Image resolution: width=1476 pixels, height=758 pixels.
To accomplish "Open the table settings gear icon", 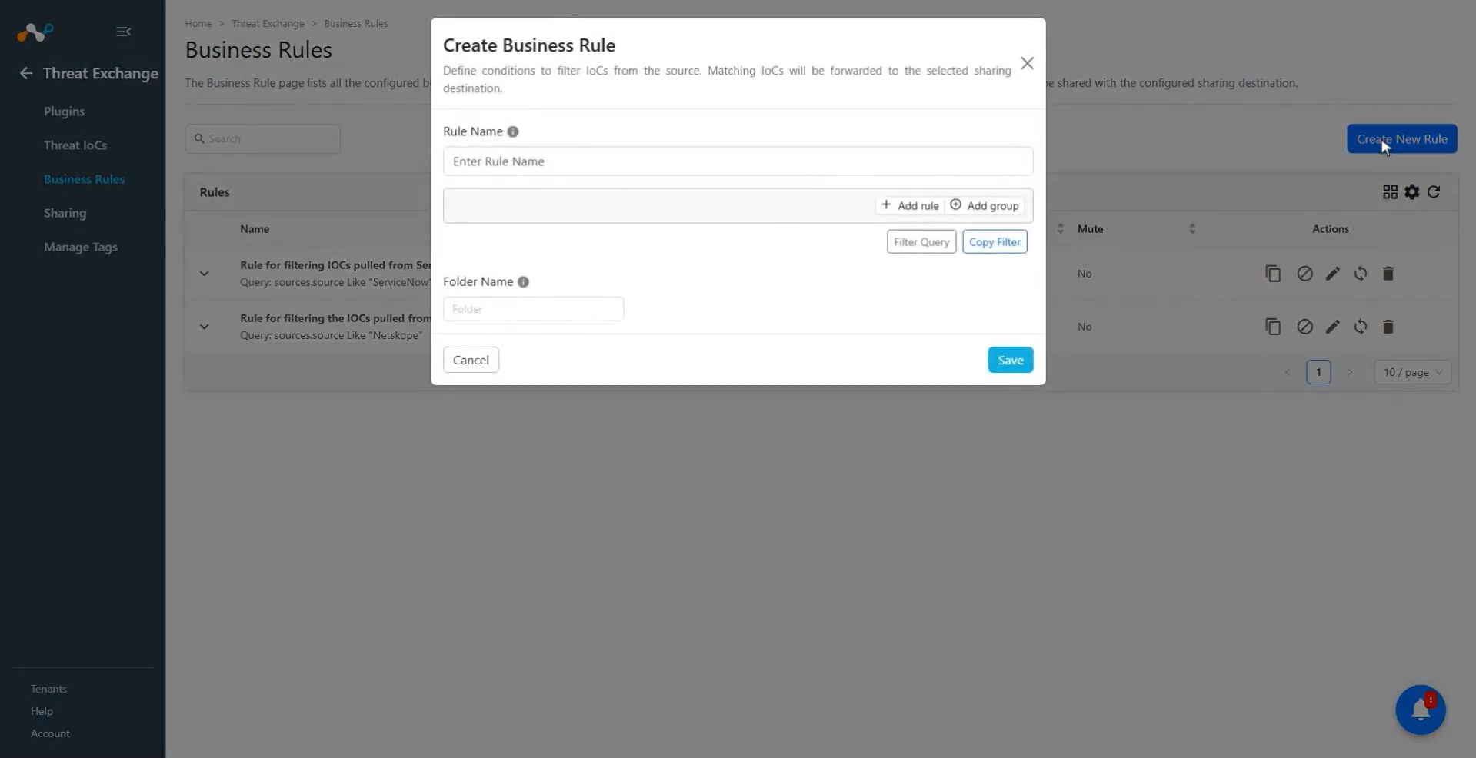I will pos(1412,192).
